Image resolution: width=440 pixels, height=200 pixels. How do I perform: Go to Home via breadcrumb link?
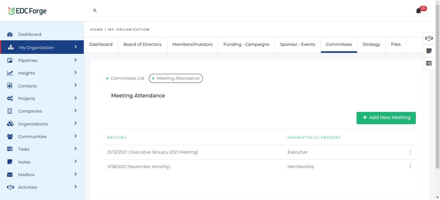(x=96, y=30)
